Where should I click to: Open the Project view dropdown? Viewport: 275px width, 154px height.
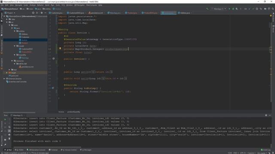[10, 13]
